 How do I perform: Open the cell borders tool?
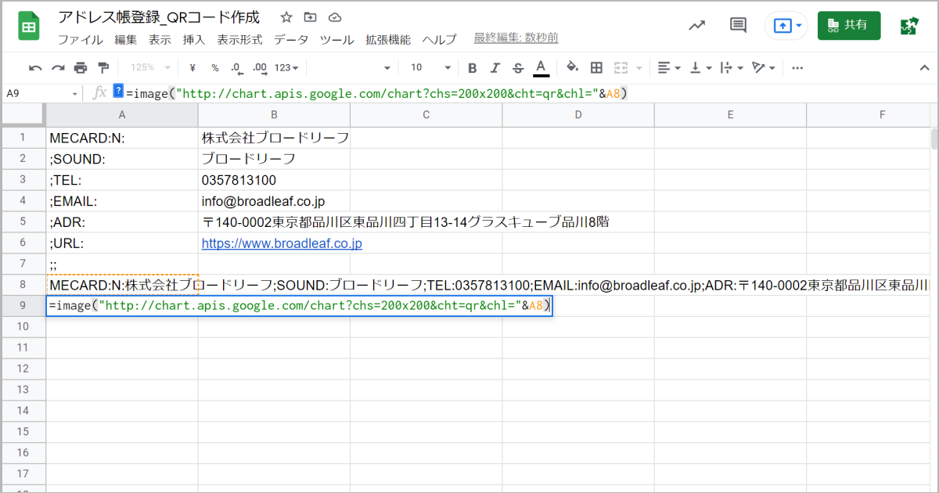[596, 68]
